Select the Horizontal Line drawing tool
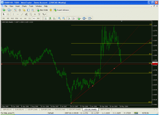Image resolution: width=159 pixels, height=115 pixels. point(18,14)
